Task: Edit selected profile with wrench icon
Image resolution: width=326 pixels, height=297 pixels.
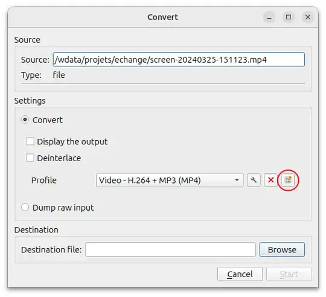Action: (x=254, y=180)
